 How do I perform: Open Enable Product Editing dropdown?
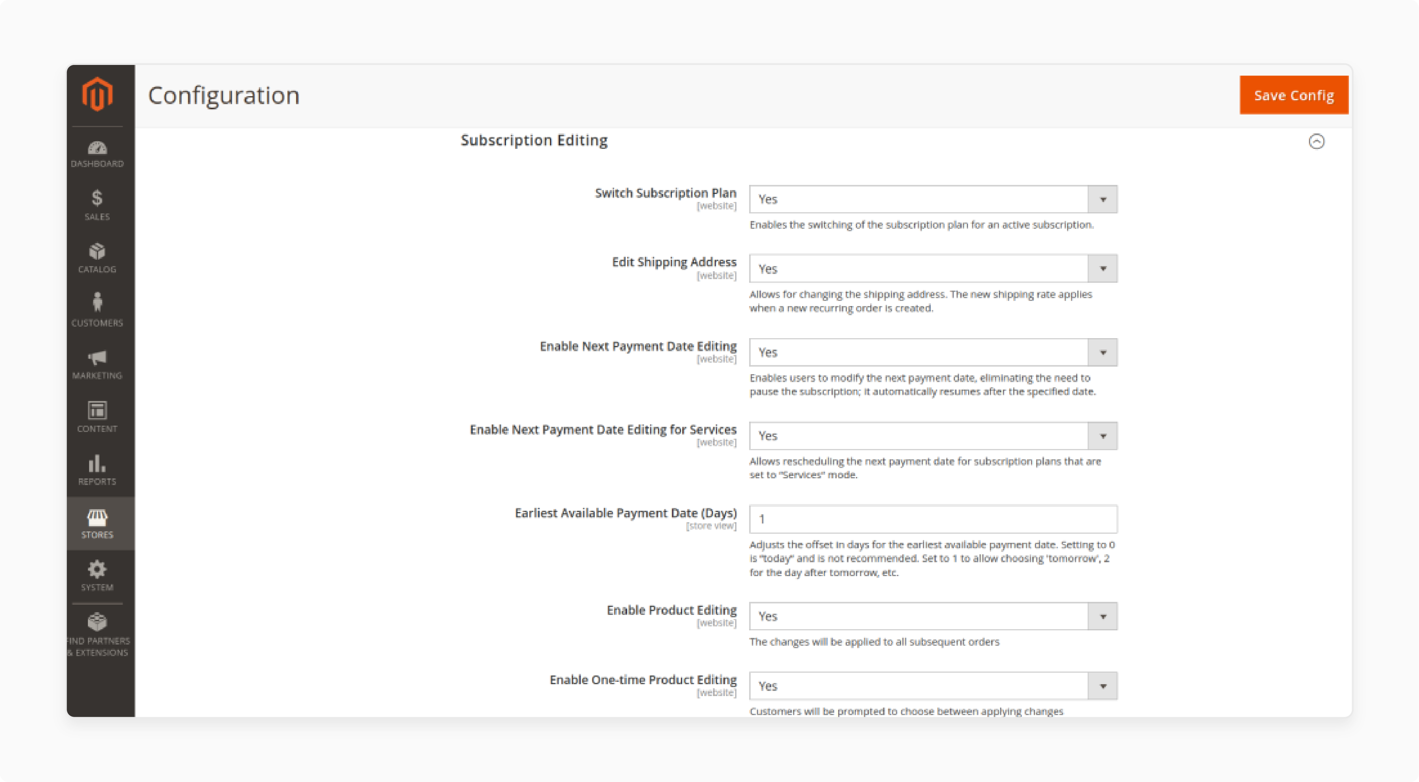coord(933,616)
